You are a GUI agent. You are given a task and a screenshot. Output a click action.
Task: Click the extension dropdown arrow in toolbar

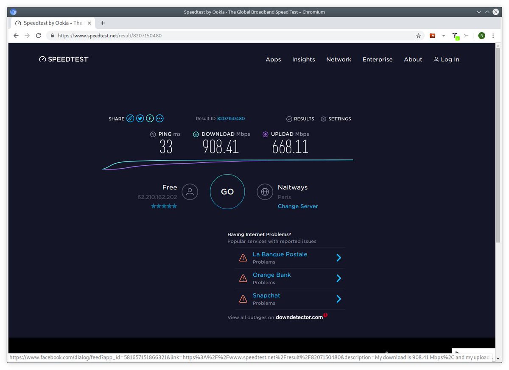(444, 36)
